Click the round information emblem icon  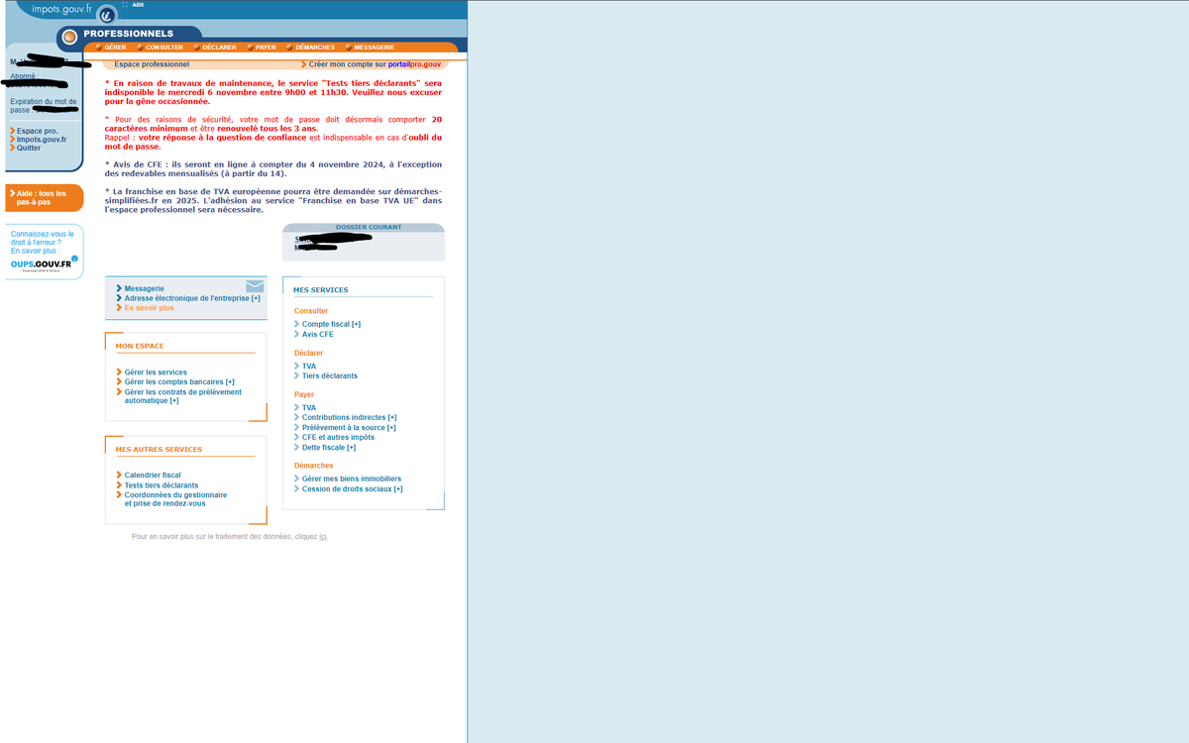point(106,15)
